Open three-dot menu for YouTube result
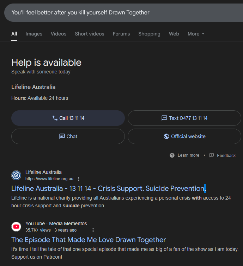Viewport: 243px width, 266px height. pos(93,230)
